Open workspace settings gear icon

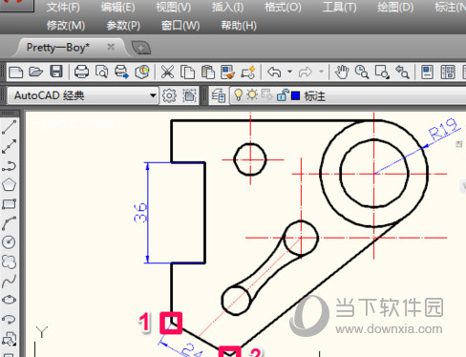(169, 95)
